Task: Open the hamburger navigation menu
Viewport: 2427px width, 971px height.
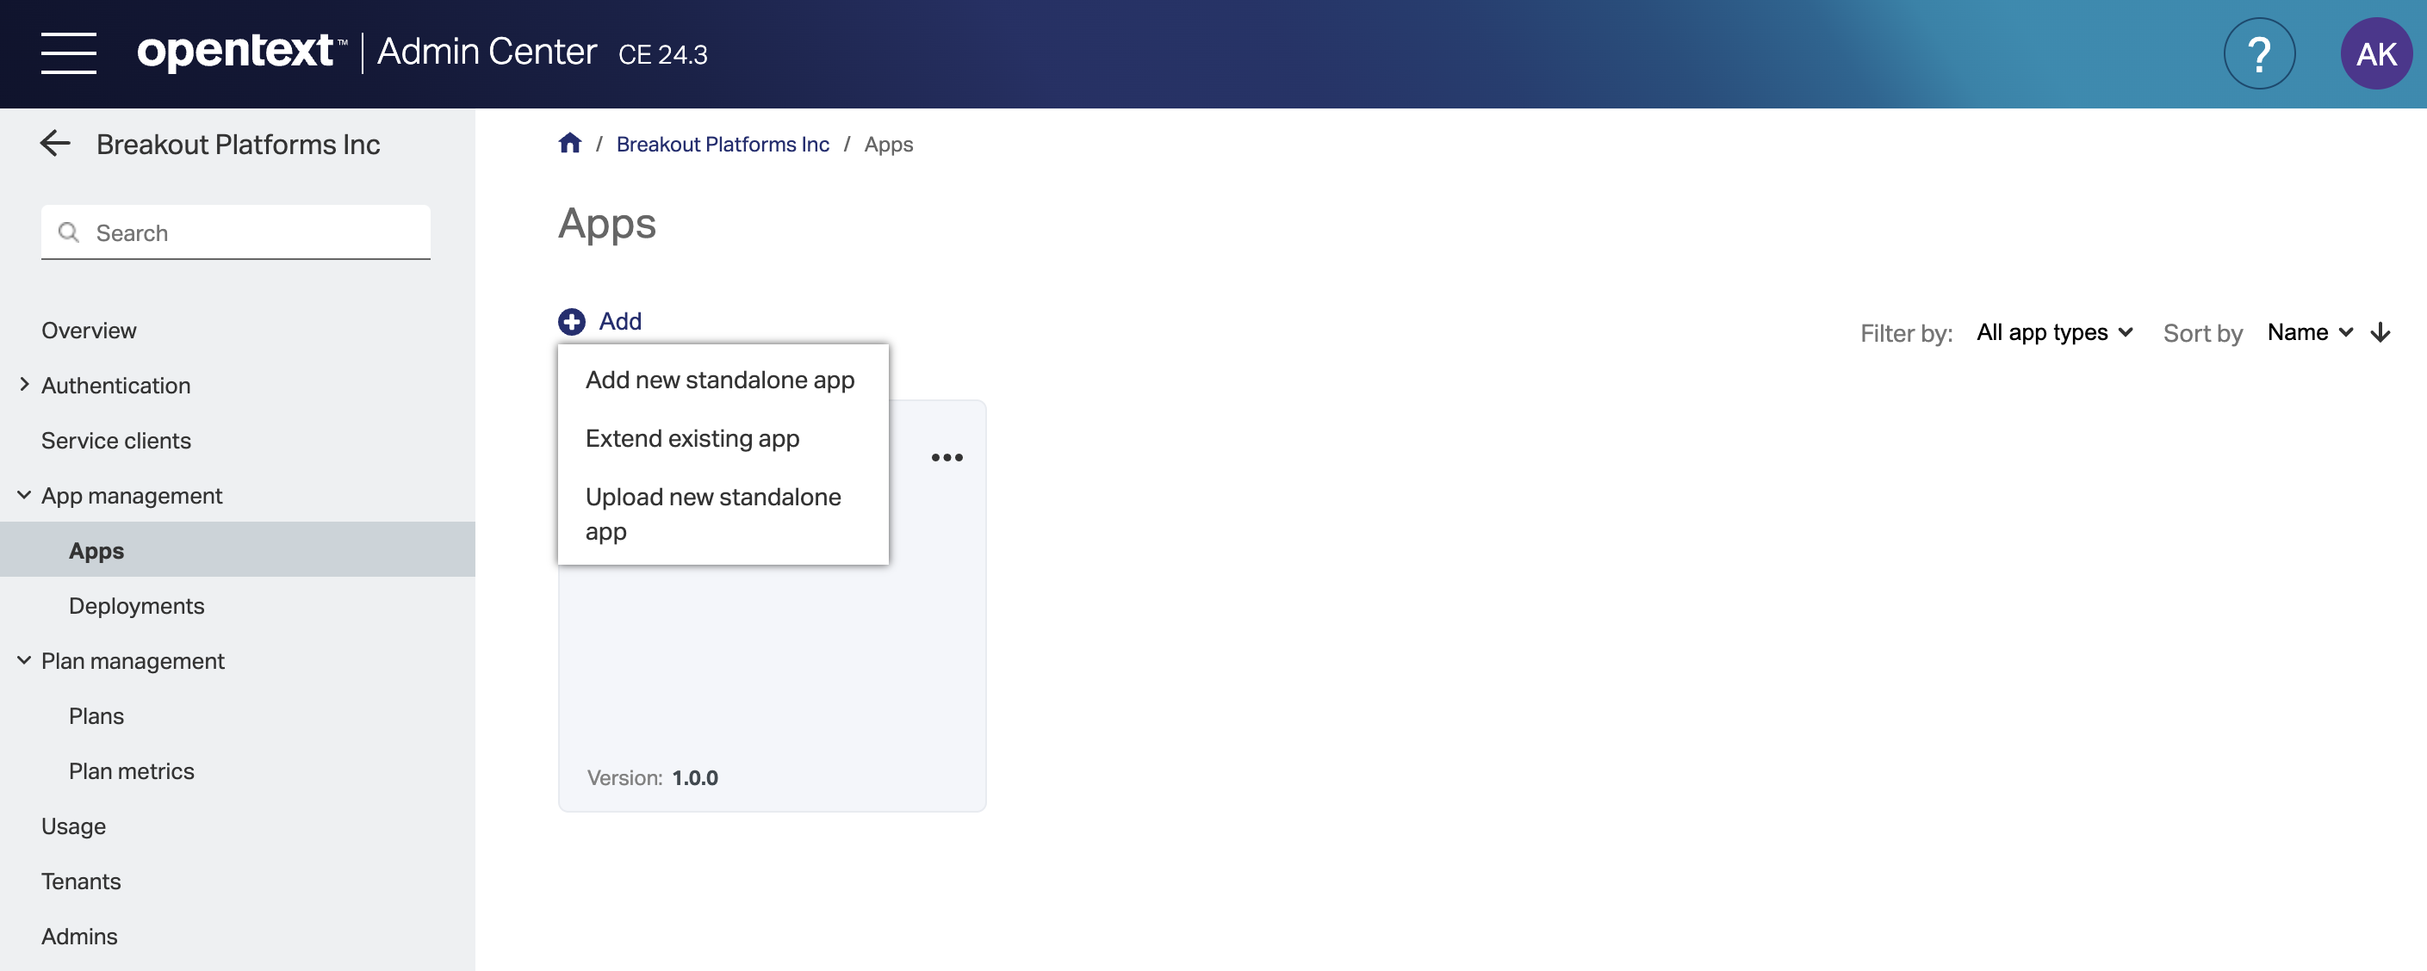Action: click(x=69, y=53)
